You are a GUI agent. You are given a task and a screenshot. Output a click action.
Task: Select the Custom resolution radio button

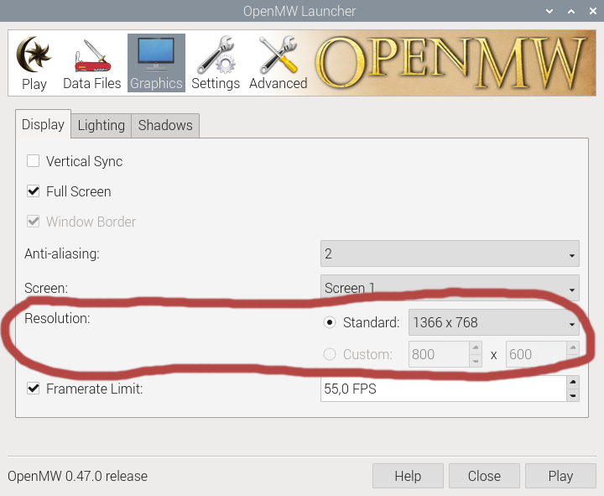[x=330, y=354]
